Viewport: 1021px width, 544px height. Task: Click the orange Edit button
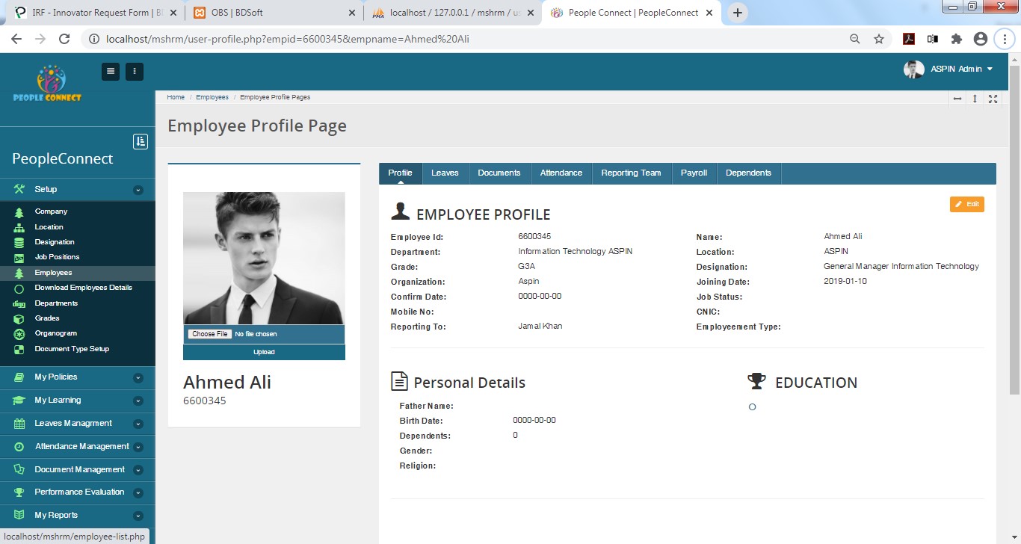click(966, 204)
